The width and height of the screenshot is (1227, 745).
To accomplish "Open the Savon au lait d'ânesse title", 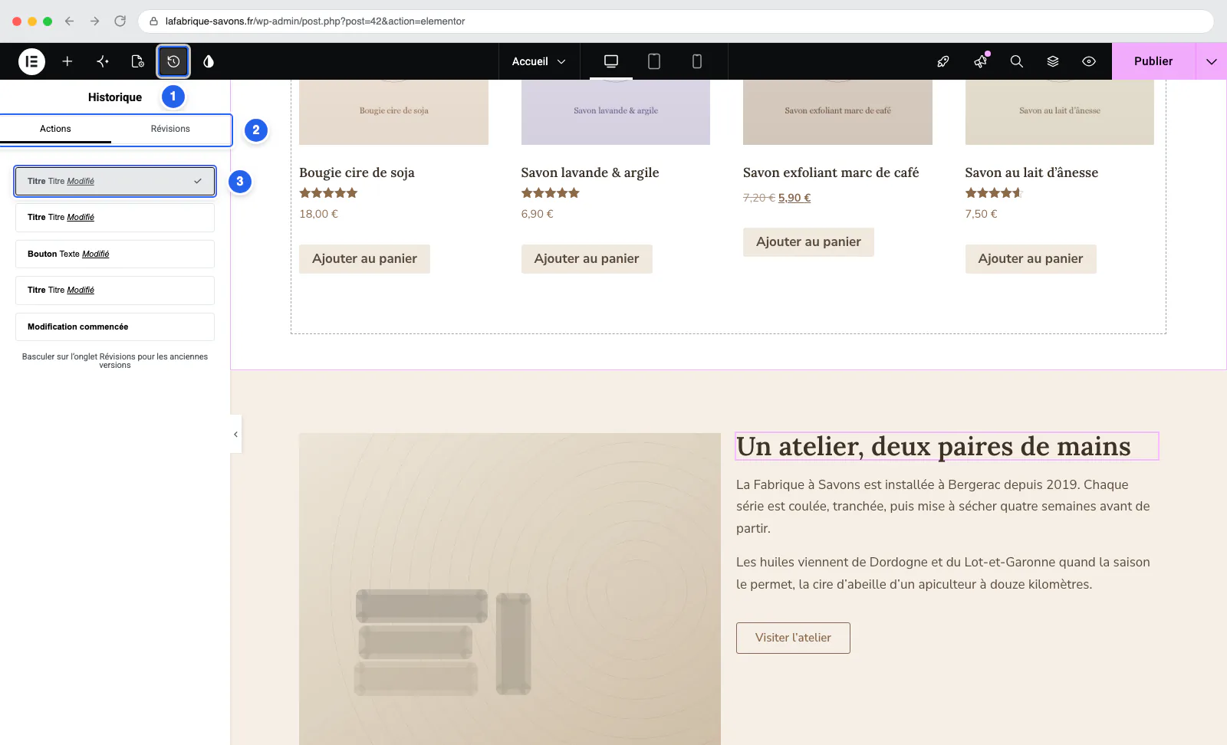I will click(x=1031, y=172).
